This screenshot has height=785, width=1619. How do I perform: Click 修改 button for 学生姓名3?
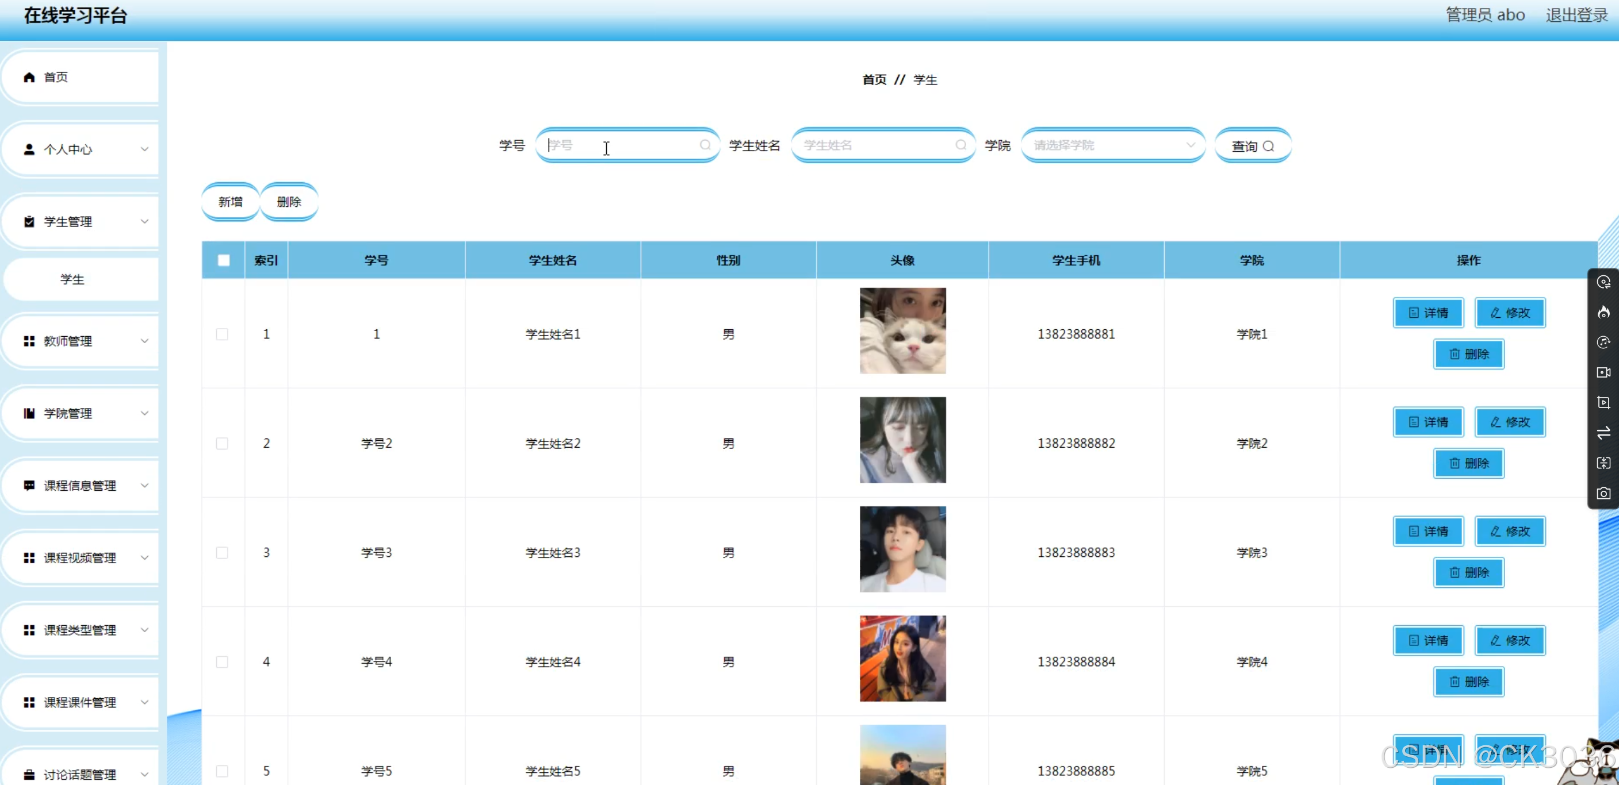click(x=1510, y=532)
